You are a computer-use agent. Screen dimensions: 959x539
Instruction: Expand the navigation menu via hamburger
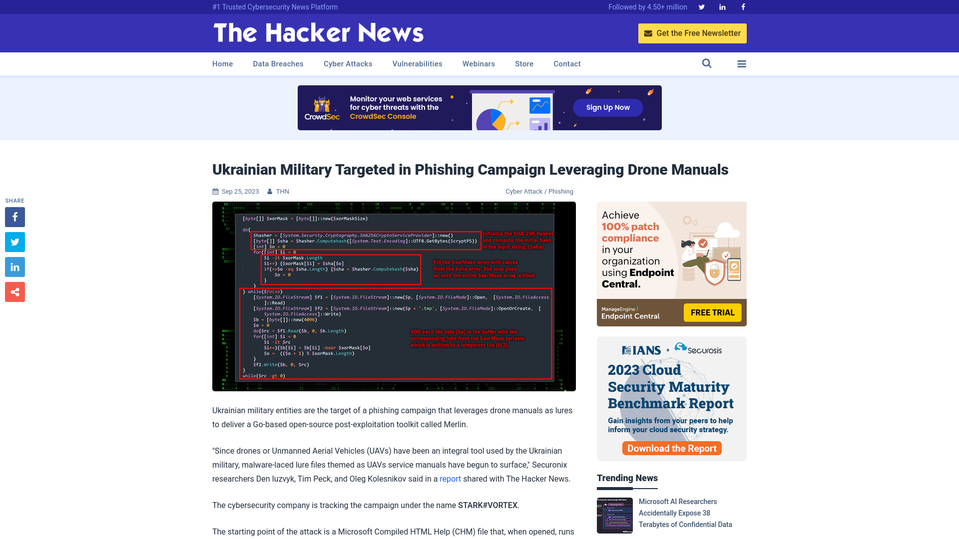[x=742, y=64]
